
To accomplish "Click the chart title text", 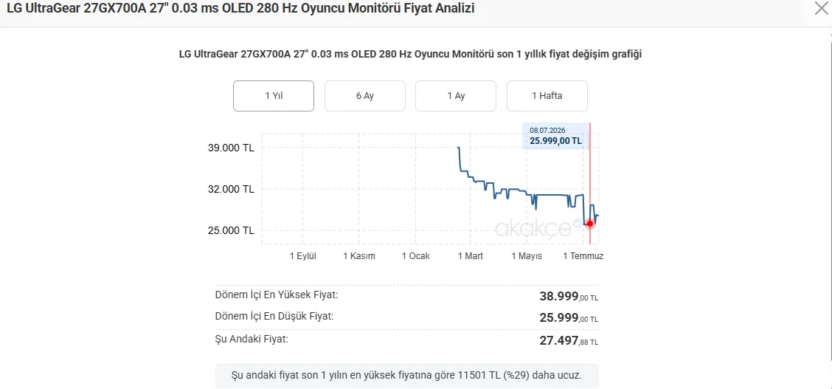I will pyautogui.click(x=411, y=54).
